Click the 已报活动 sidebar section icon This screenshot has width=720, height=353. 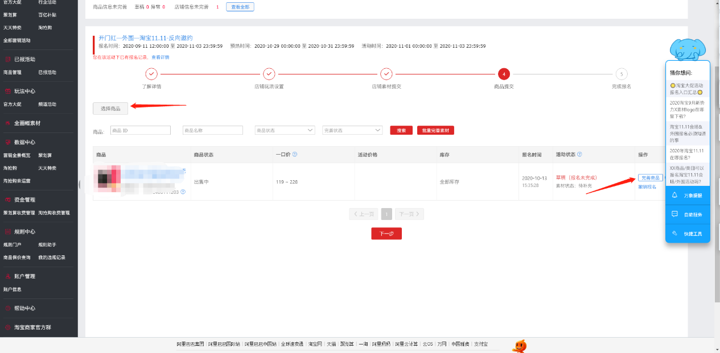point(7,59)
